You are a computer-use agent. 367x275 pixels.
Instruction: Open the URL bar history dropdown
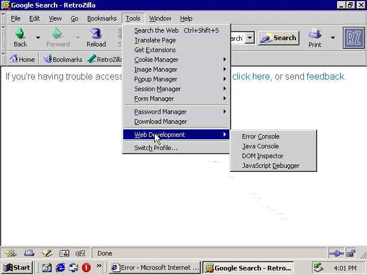pyautogui.click(x=250, y=38)
